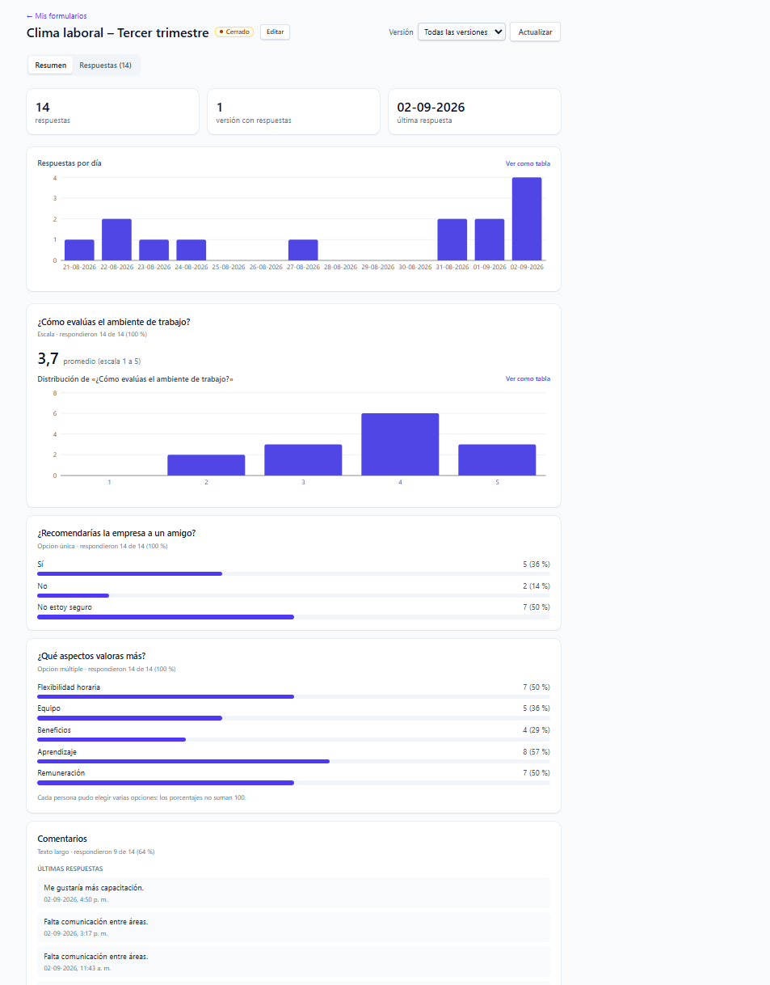The height and width of the screenshot is (985, 770).
Task: Select the versión con respuestas card
Action: click(x=294, y=112)
